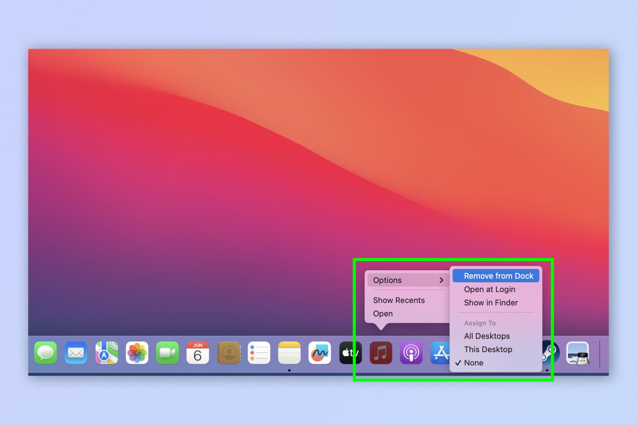Open Messages from the Dock

pos(45,353)
